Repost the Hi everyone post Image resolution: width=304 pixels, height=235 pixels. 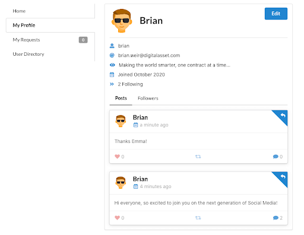click(198, 218)
